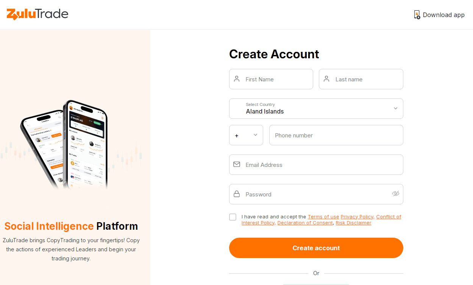The width and height of the screenshot is (473, 285).
Task: Click the ZuluTrade logo
Action: point(37,14)
